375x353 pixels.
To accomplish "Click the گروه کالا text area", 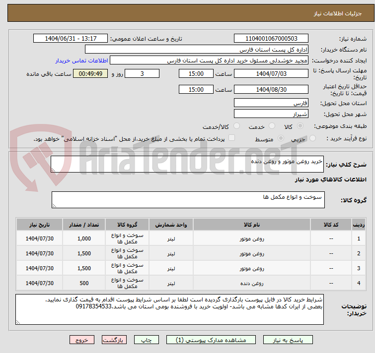I will 188,200.
